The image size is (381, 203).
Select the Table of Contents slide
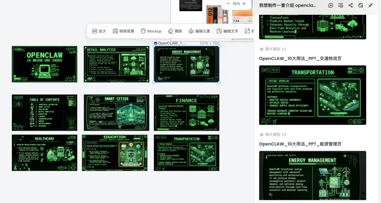click(44, 113)
